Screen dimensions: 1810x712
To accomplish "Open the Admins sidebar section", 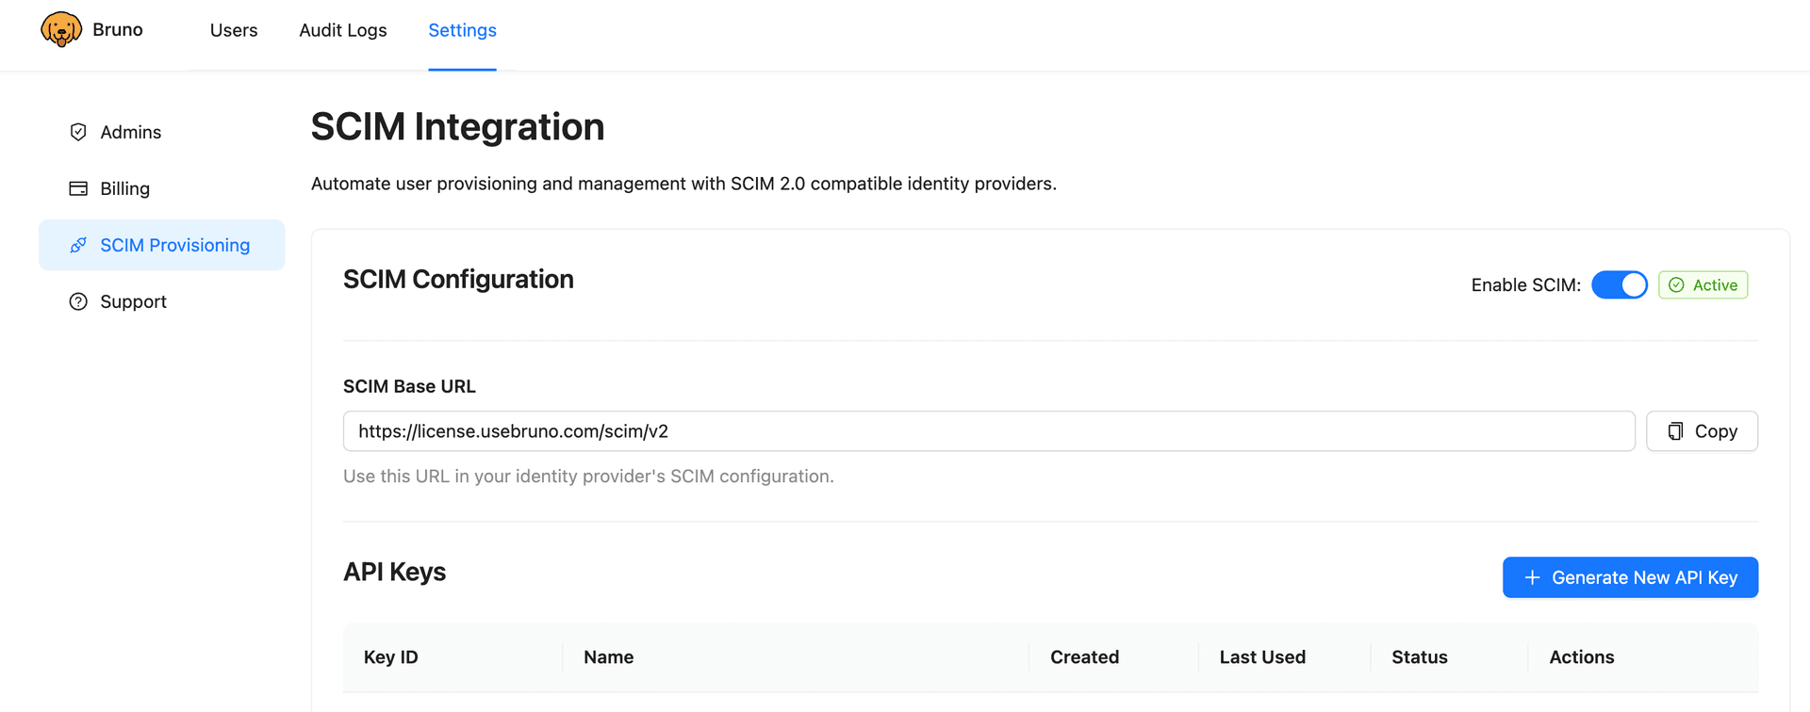I will tap(131, 132).
